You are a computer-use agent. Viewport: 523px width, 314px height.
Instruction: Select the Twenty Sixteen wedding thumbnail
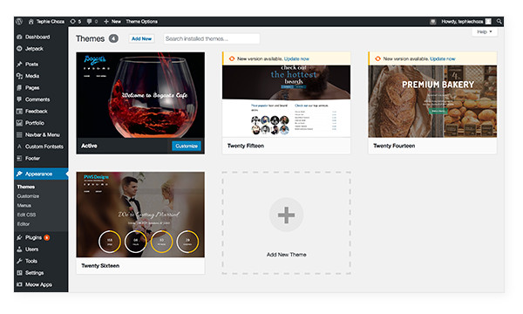pyautogui.click(x=140, y=215)
